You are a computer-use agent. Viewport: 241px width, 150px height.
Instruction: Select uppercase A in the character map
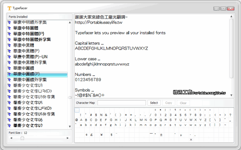coord(81,120)
